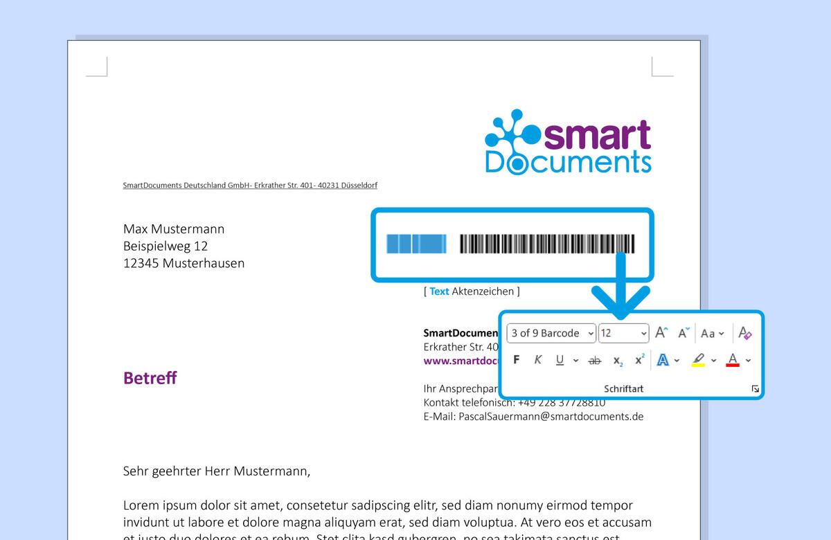Toggle strikethrough formatting (ab icon)
This screenshot has width=831, height=540.
coord(594,361)
